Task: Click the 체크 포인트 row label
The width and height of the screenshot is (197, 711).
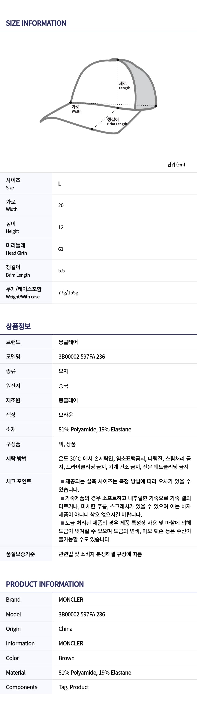Action: tap(19, 481)
